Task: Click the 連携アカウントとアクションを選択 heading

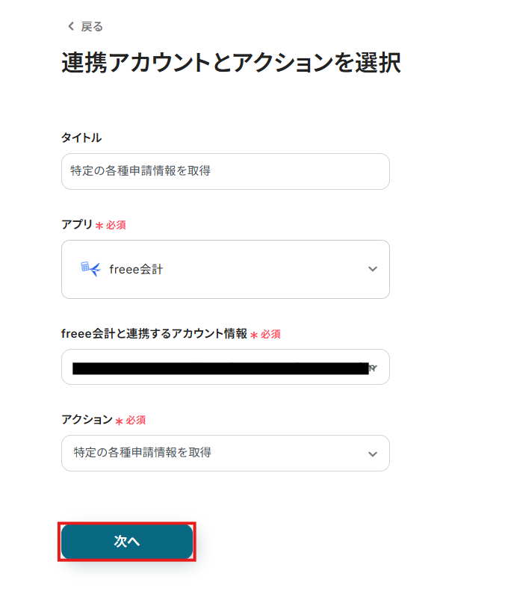Action: (x=231, y=63)
